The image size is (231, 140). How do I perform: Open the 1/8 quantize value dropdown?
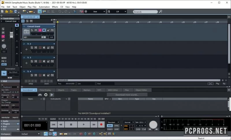pos(125,12)
